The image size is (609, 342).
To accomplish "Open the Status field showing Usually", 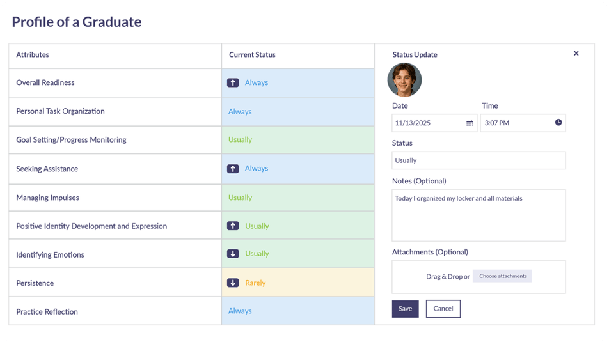I will tap(478, 160).
